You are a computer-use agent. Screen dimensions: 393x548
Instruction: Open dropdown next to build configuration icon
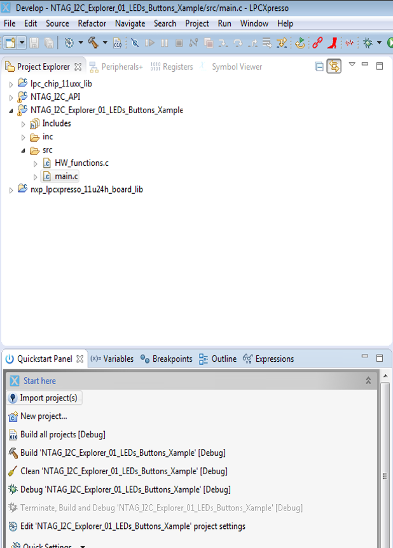[80, 43]
